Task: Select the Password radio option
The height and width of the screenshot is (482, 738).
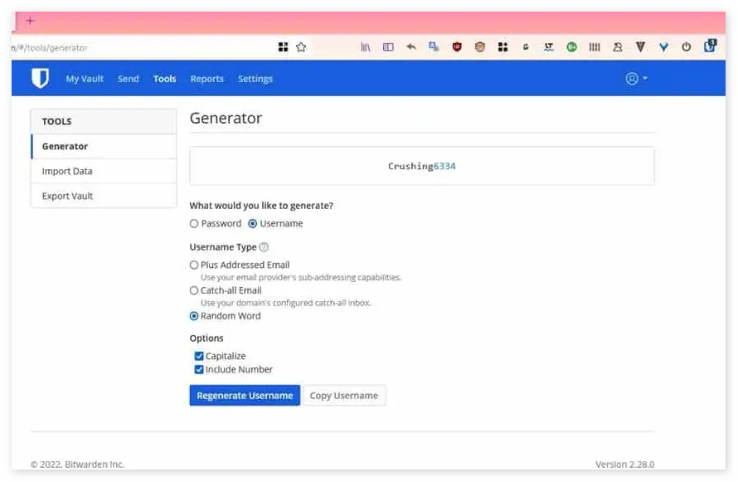Action: coord(194,224)
